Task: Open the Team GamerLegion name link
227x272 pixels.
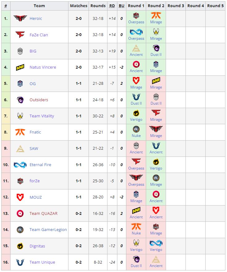Action: click(x=48, y=230)
